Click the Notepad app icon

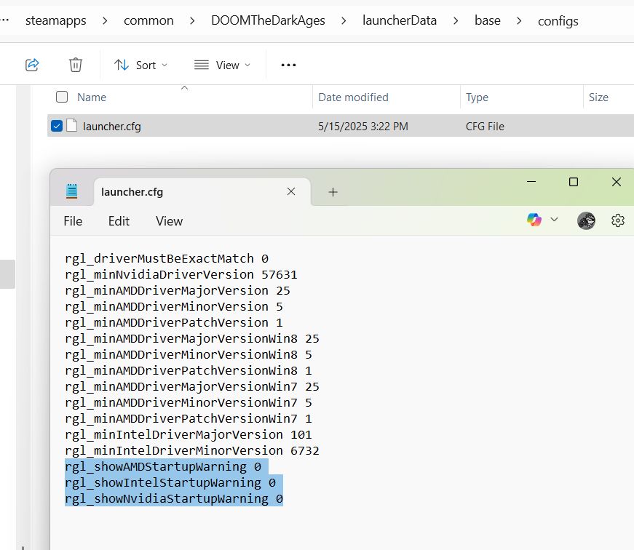[x=71, y=191]
